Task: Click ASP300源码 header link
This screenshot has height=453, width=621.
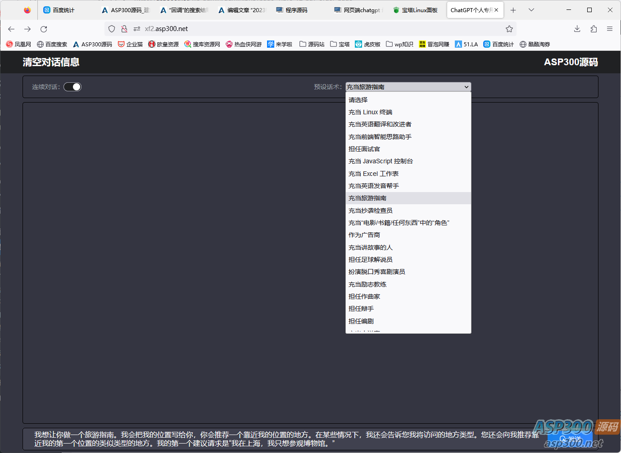Action: [x=571, y=62]
